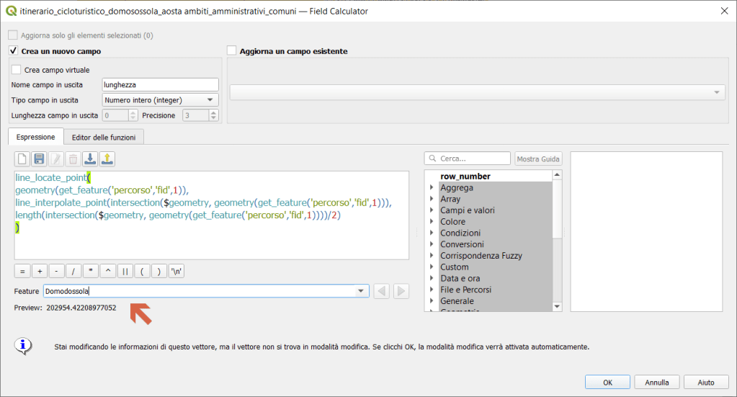The image size is (737, 397).
Task: Enable Crea campo virtuale checkbox
Action: click(x=17, y=70)
